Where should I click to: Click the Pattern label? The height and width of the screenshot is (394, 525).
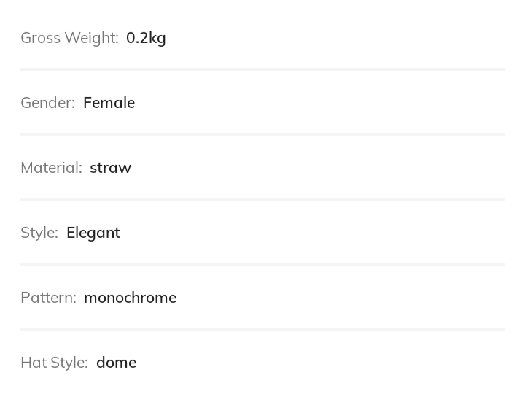[x=48, y=298]
